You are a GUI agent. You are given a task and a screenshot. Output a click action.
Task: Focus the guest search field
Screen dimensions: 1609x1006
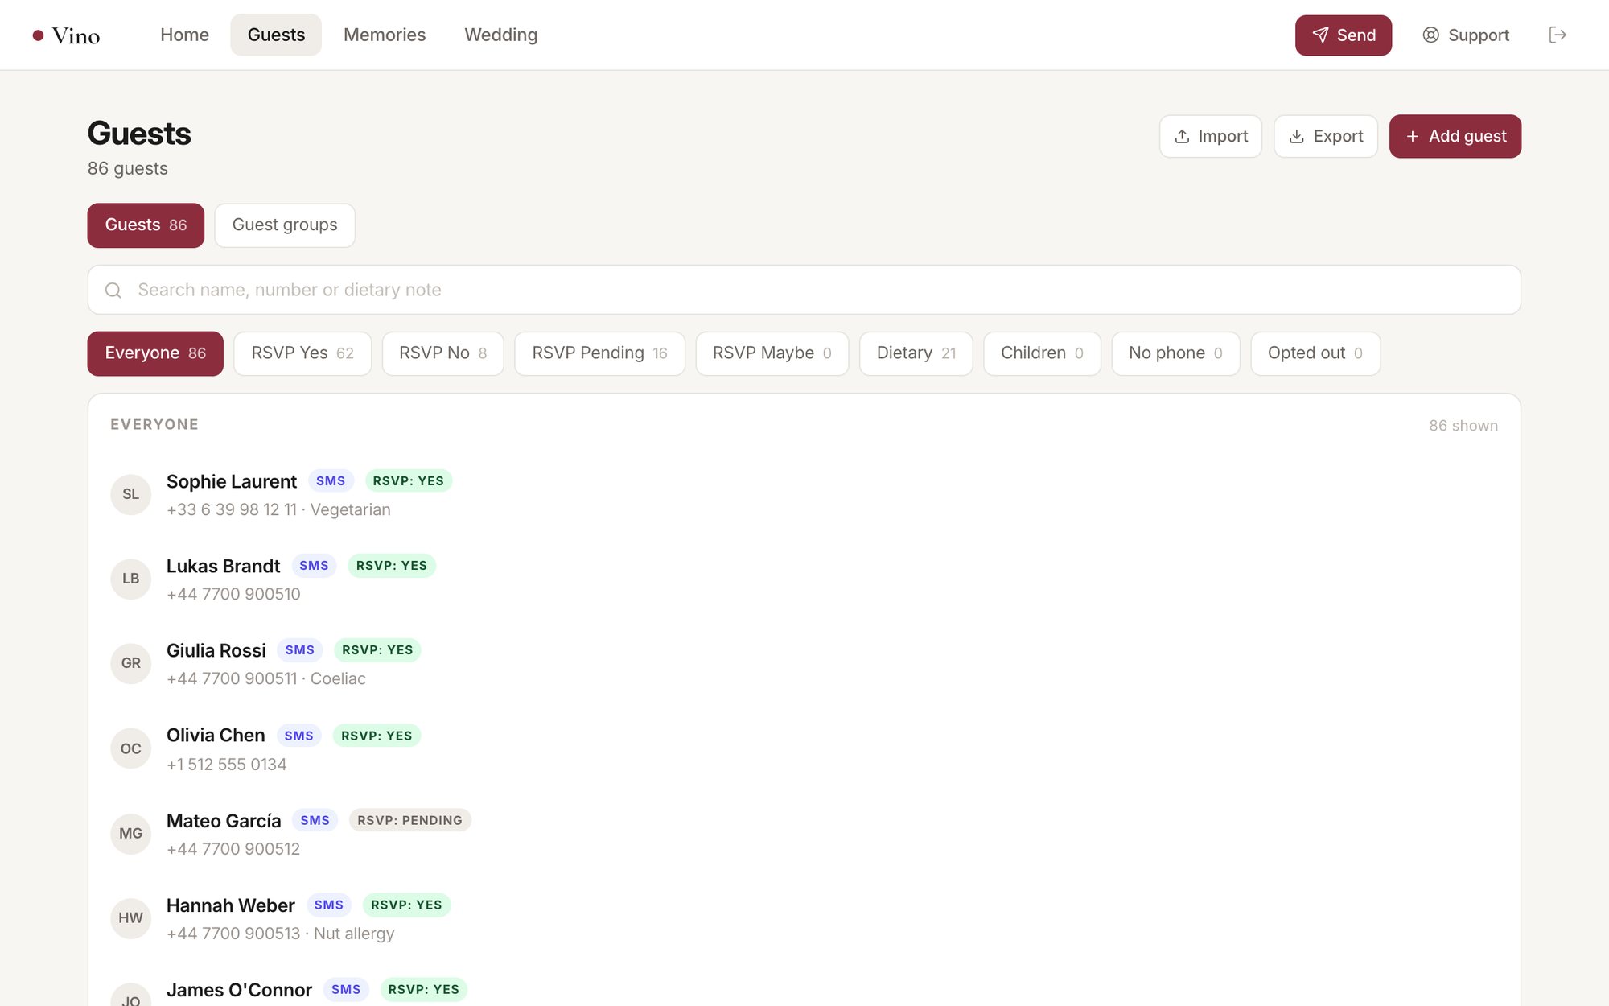pos(804,290)
